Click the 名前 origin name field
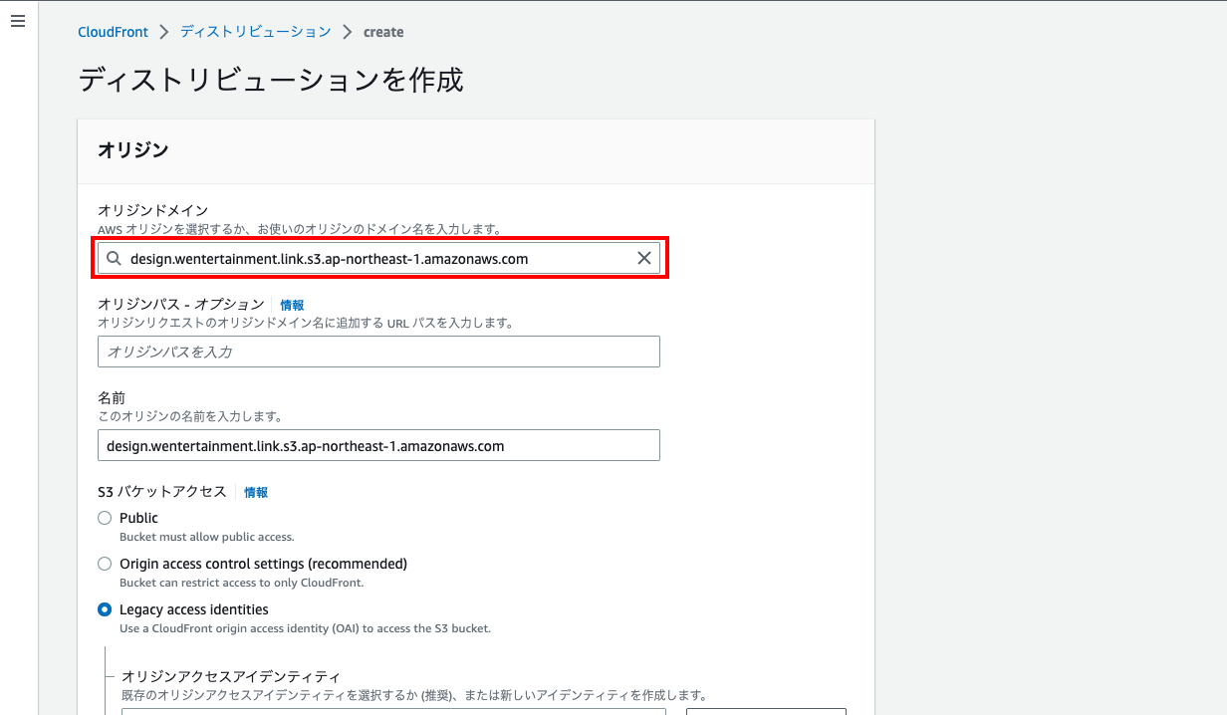Screen dimensions: 1227x715 (x=378, y=446)
